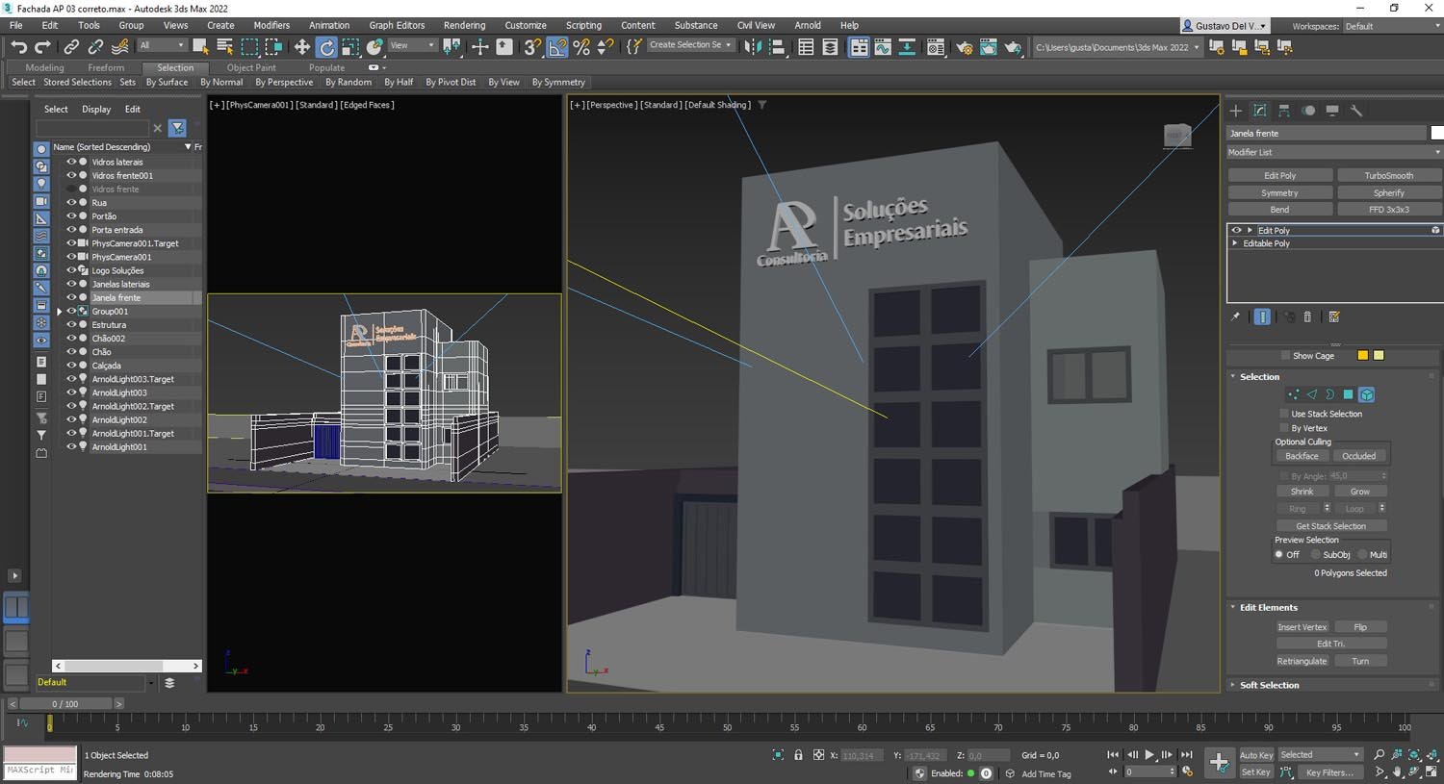Expand the Editable Poly stack entry
This screenshot has width=1444, height=784.
(1235, 243)
